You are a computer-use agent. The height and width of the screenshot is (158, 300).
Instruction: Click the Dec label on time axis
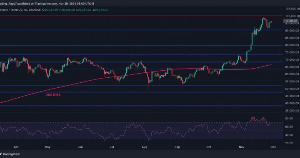click(x=273, y=147)
